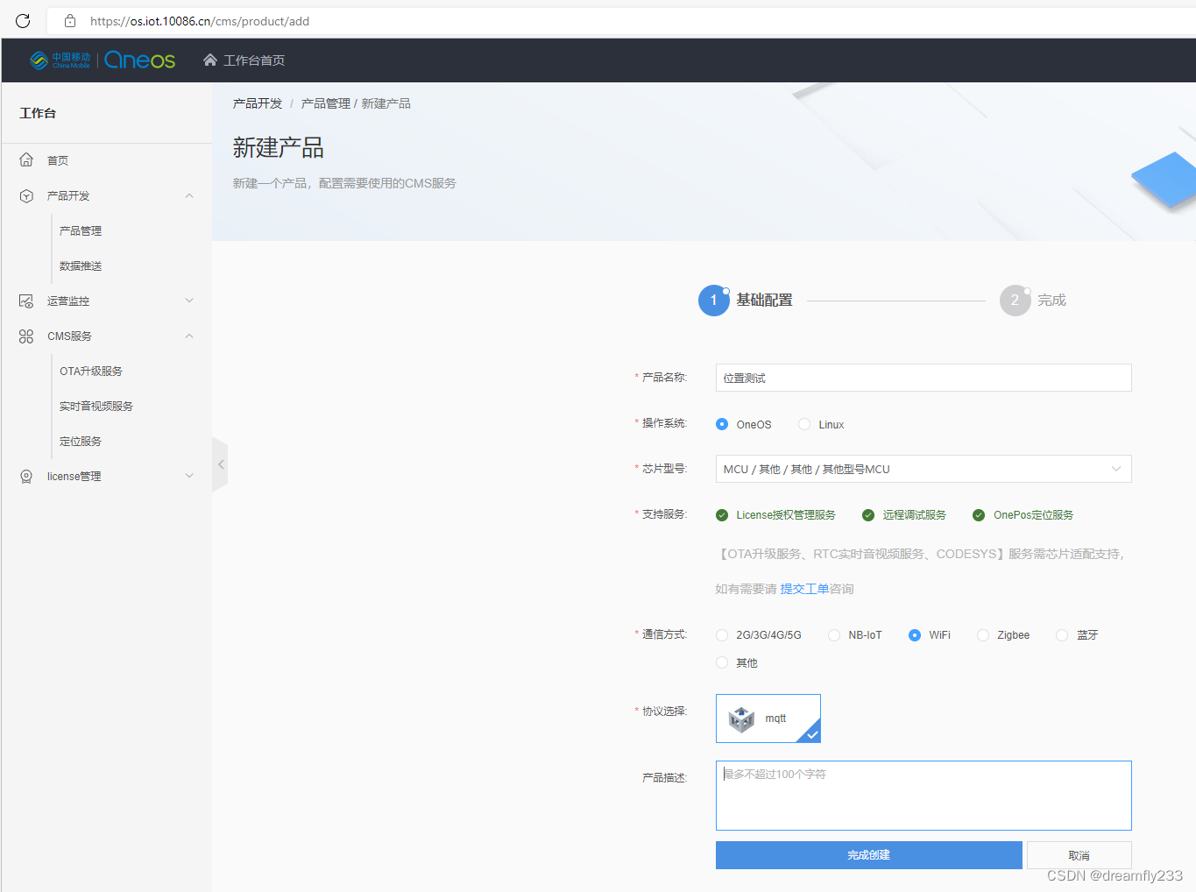The width and height of the screenshot is (1196, 892).
Task: Click the grid icon beside CMS服务
Action: pyautogui.click(x=26, y=336)
